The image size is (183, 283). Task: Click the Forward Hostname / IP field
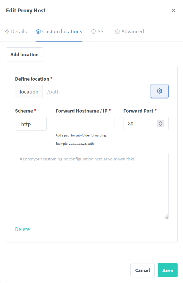click(85, 123)
